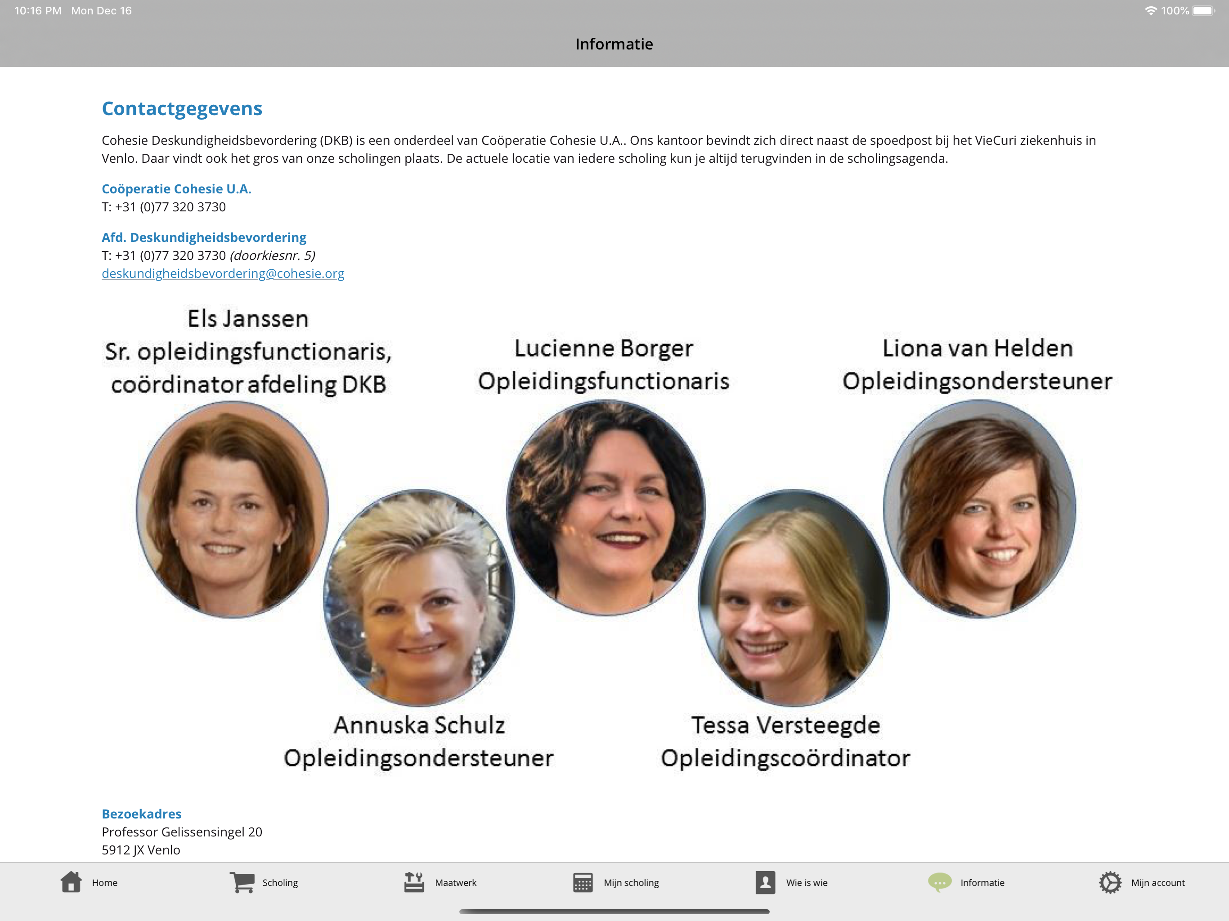The image size is (1229, 921).
Task: Tap the home indicator bar at bottom
Action: (614, 912)
